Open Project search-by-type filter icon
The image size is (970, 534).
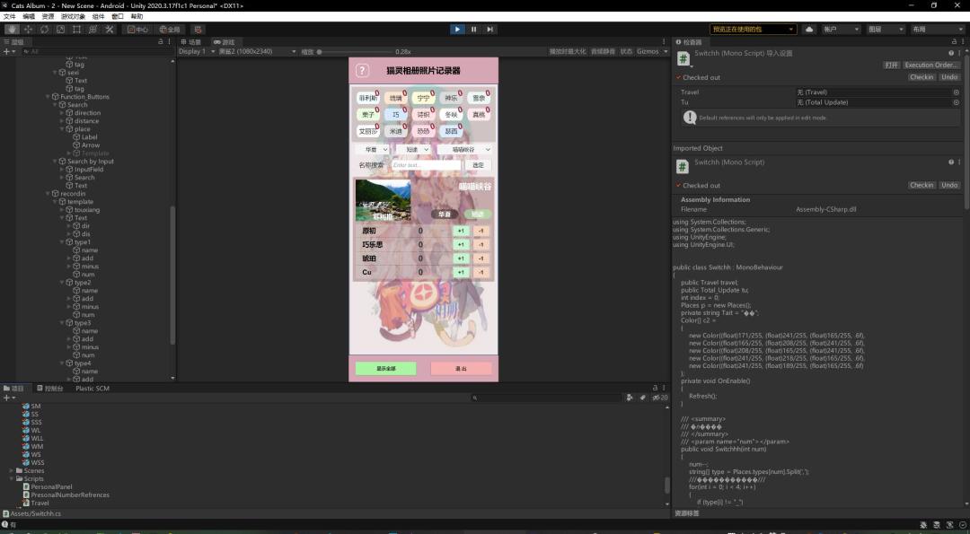630,398
